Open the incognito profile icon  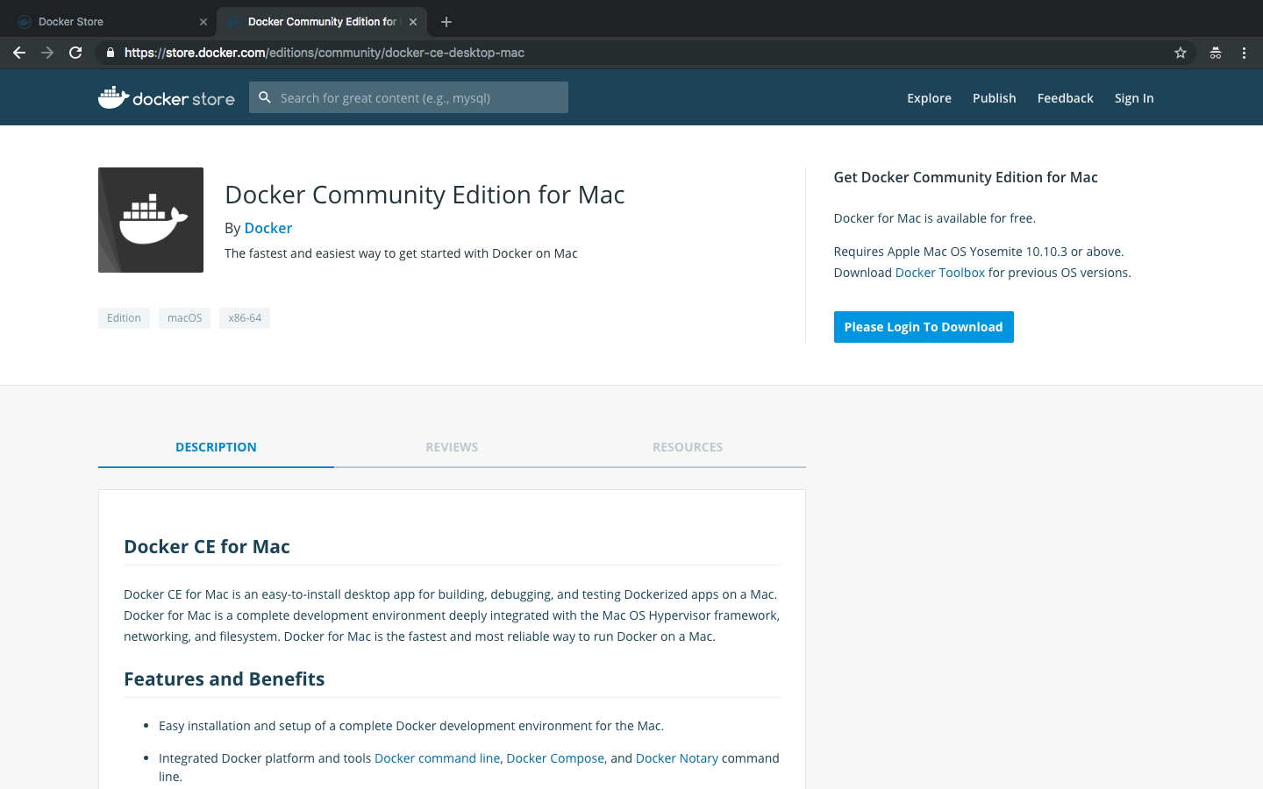click(1216, 53)
